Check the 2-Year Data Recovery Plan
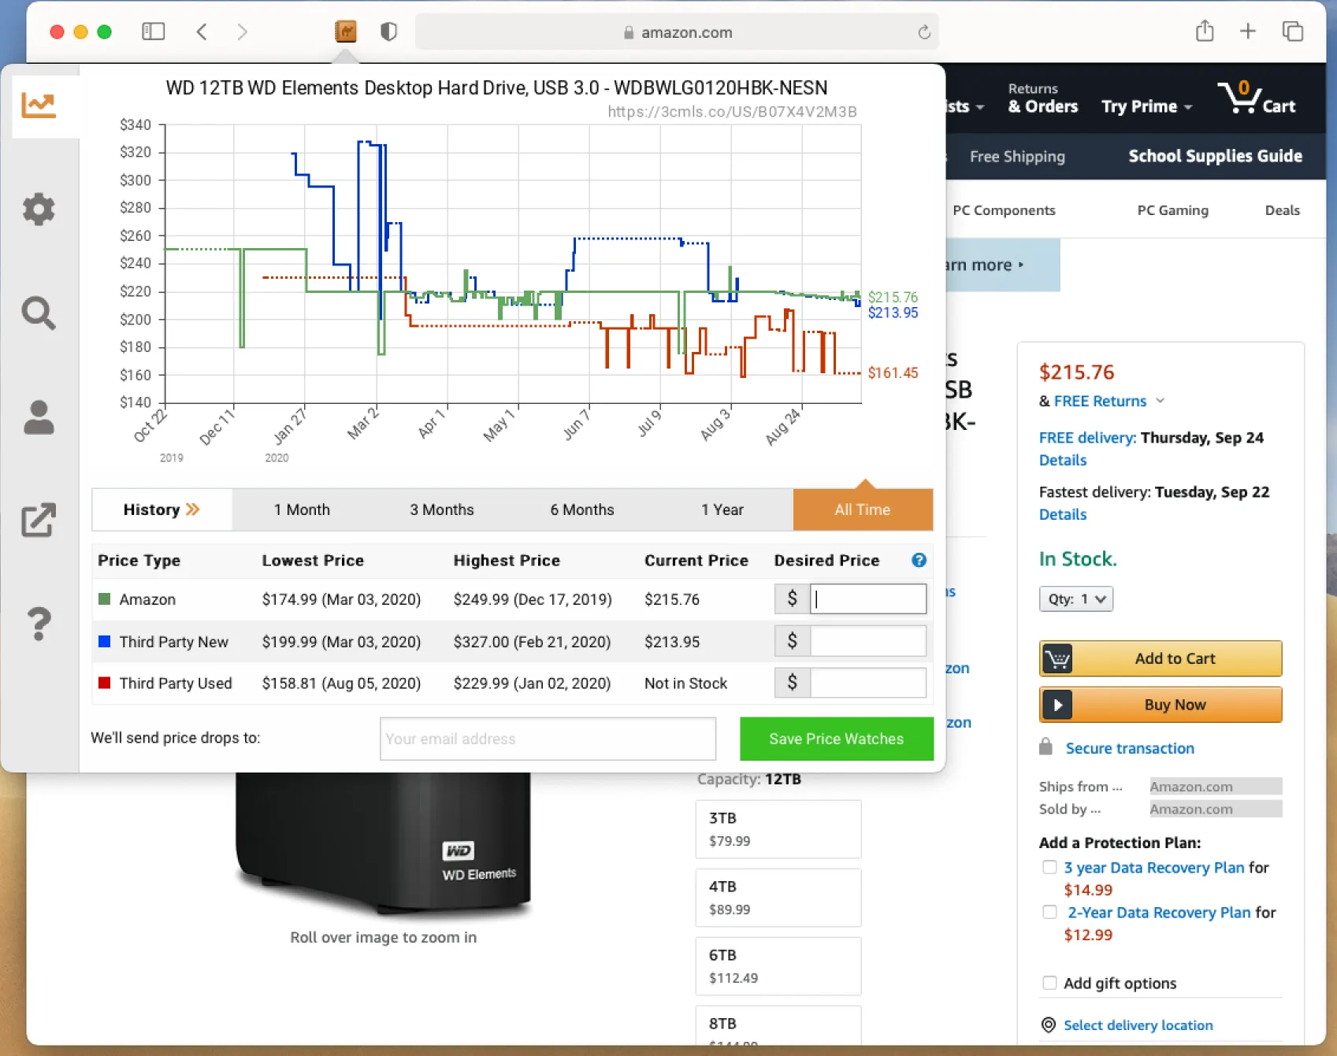Screen dimensions: 1337x1056 coord(1049,912)
